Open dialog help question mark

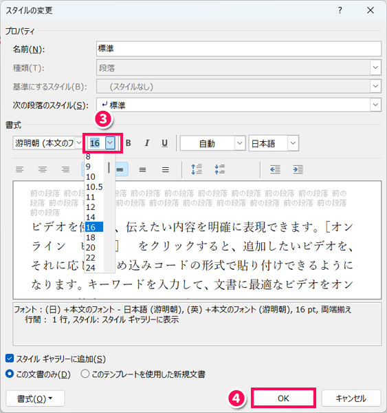tap(340, 10)
